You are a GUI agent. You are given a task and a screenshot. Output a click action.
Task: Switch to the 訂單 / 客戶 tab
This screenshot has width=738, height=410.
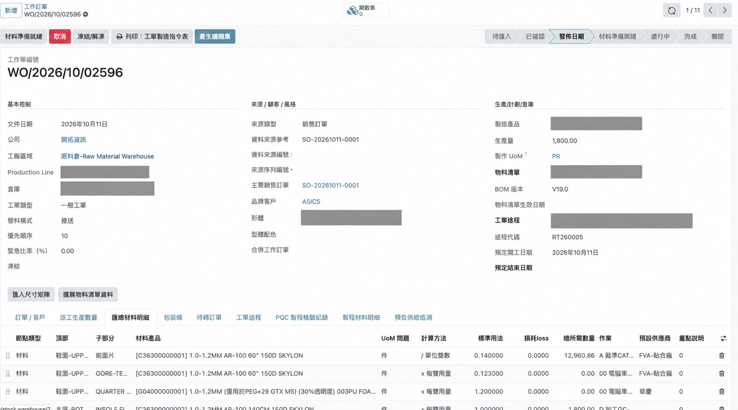coord(30,317)
